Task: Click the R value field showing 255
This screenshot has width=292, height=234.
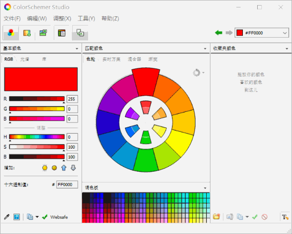Action: pos(72,99)
